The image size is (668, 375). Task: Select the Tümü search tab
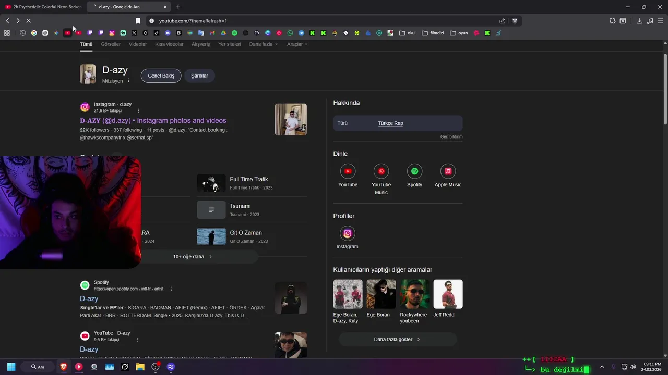point(86,44)
